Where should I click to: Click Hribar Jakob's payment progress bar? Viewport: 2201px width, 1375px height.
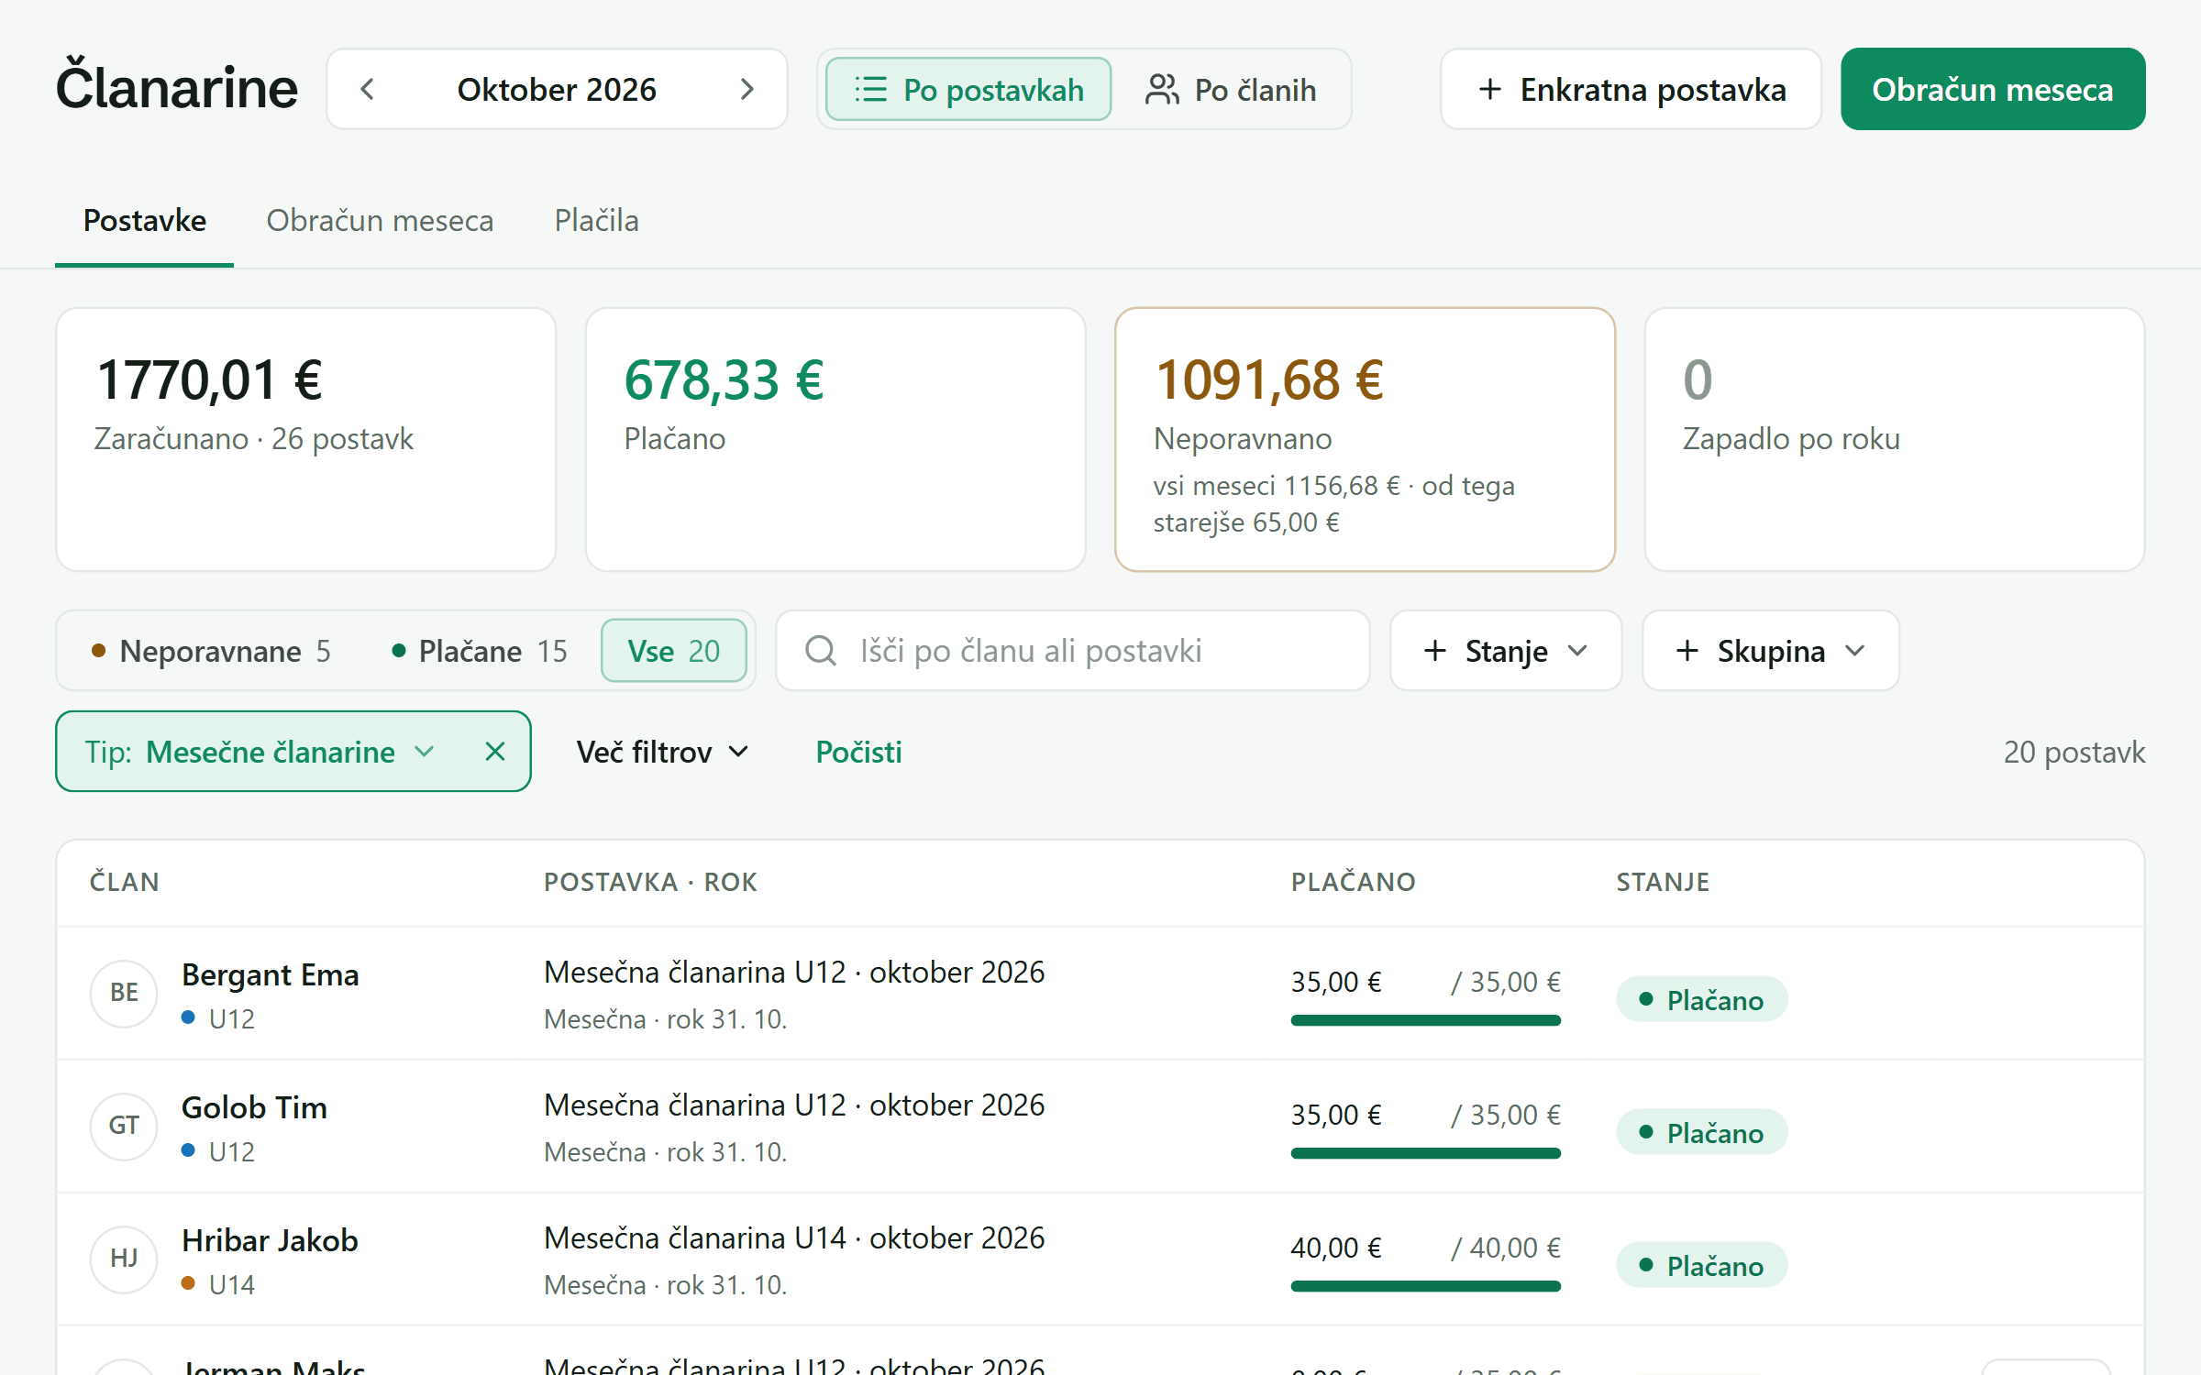coord(1425,1286)
